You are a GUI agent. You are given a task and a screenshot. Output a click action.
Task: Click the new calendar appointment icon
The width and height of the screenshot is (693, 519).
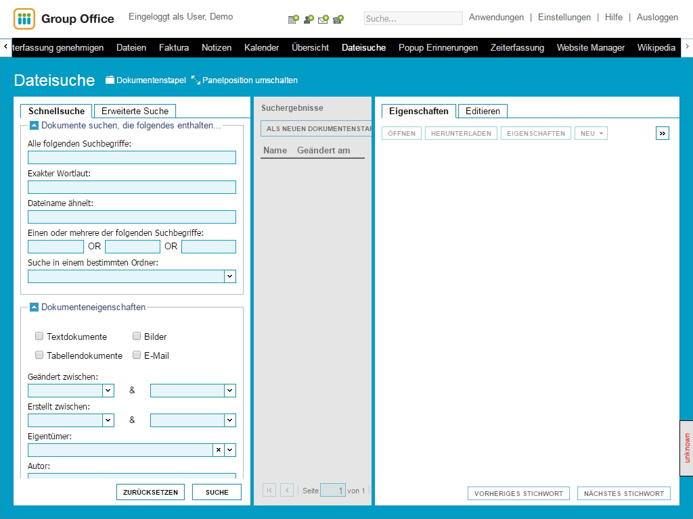click(x=293, y=20)
